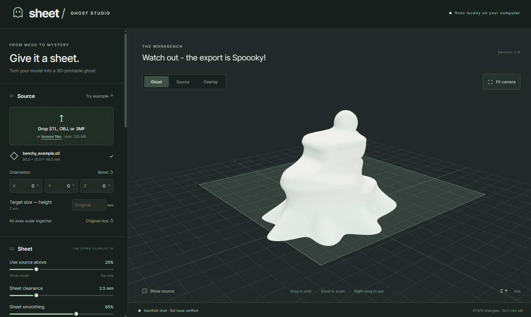Click the Version 1.0 label

(509, 52)
